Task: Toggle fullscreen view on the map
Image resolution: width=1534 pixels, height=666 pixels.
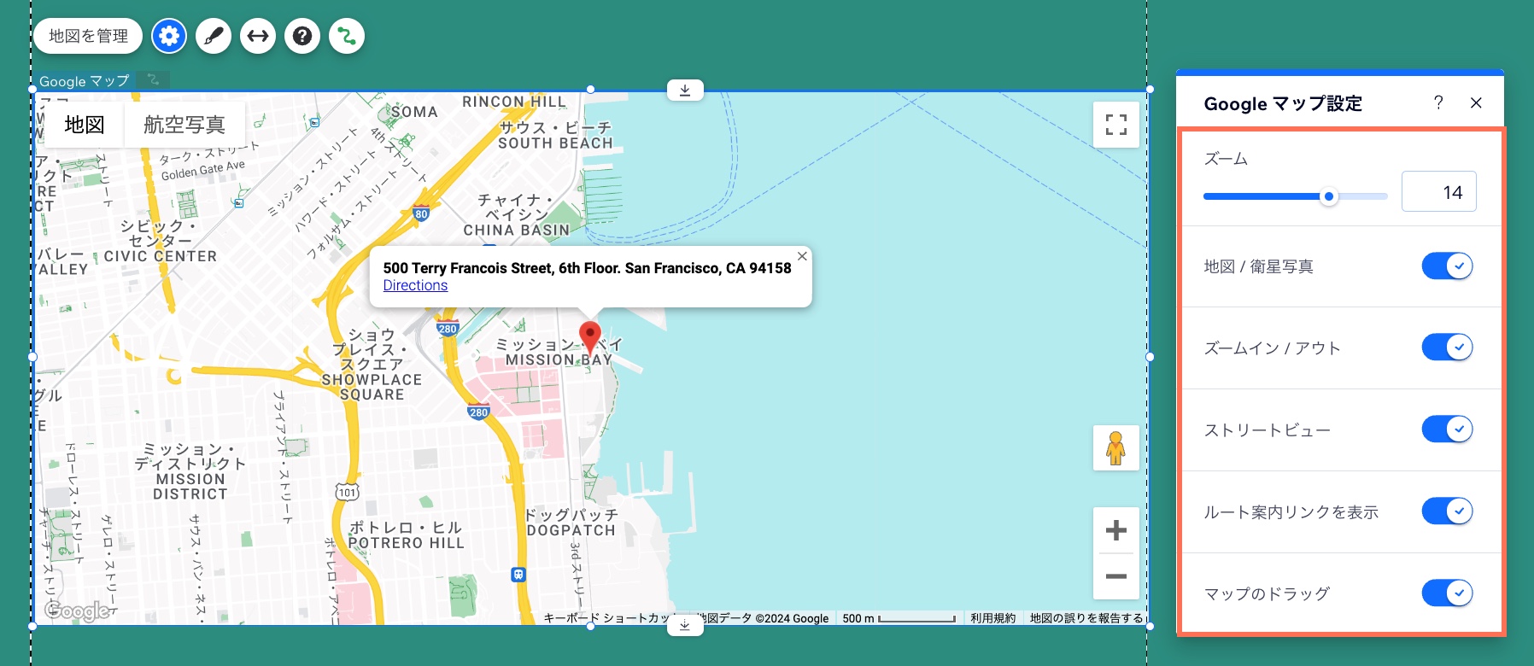Action: pyautogui.click(x=1115, y=125)
